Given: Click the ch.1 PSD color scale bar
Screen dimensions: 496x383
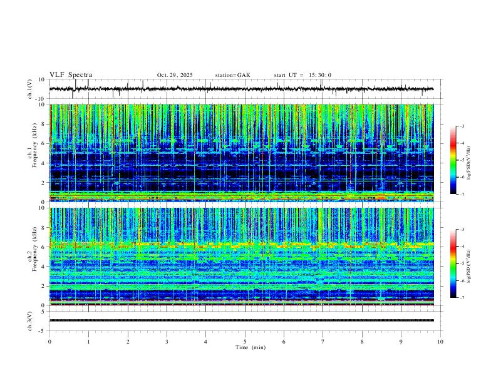Looking at the screenshot, I should pos(453,160).
